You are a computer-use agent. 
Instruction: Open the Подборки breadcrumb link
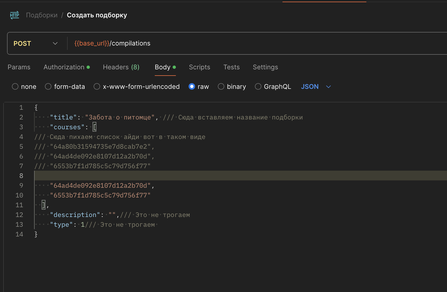coord(42,15)
